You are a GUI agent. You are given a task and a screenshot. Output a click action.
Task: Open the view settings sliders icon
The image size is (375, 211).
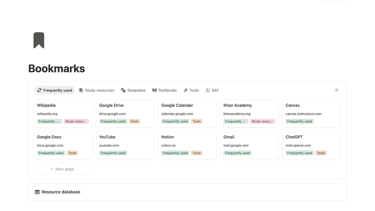click(x=337, y=90)
